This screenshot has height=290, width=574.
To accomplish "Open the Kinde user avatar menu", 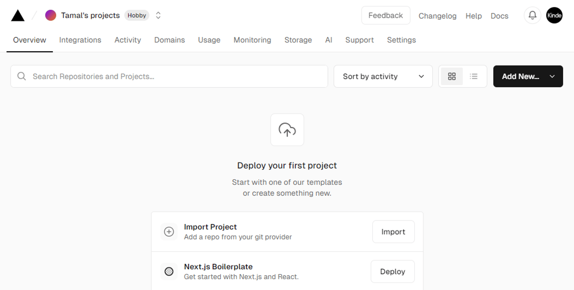I will 554,15.
